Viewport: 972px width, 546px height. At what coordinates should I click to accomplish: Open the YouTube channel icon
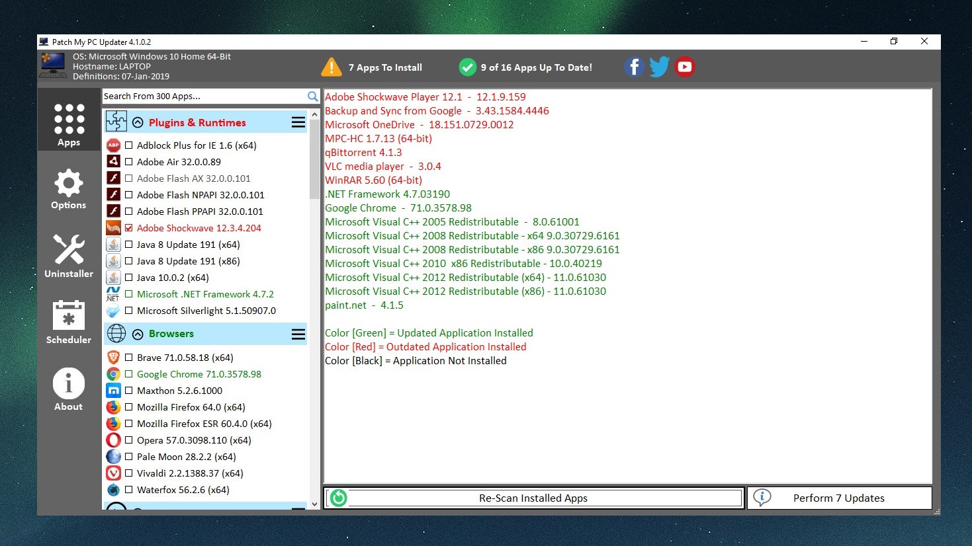click(685, 67)
